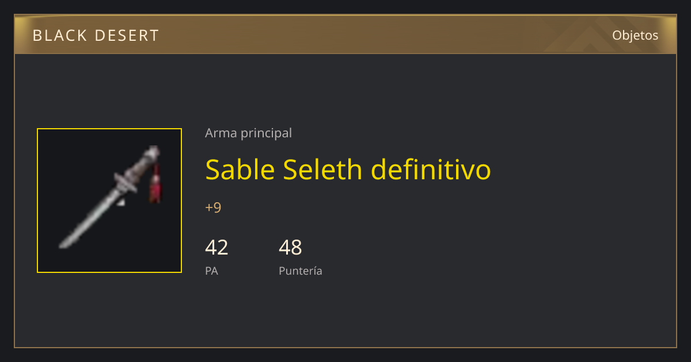This screenshot has height=362, width=691.
Task: Open the Objetos link in header
Action: coord(635,35)
